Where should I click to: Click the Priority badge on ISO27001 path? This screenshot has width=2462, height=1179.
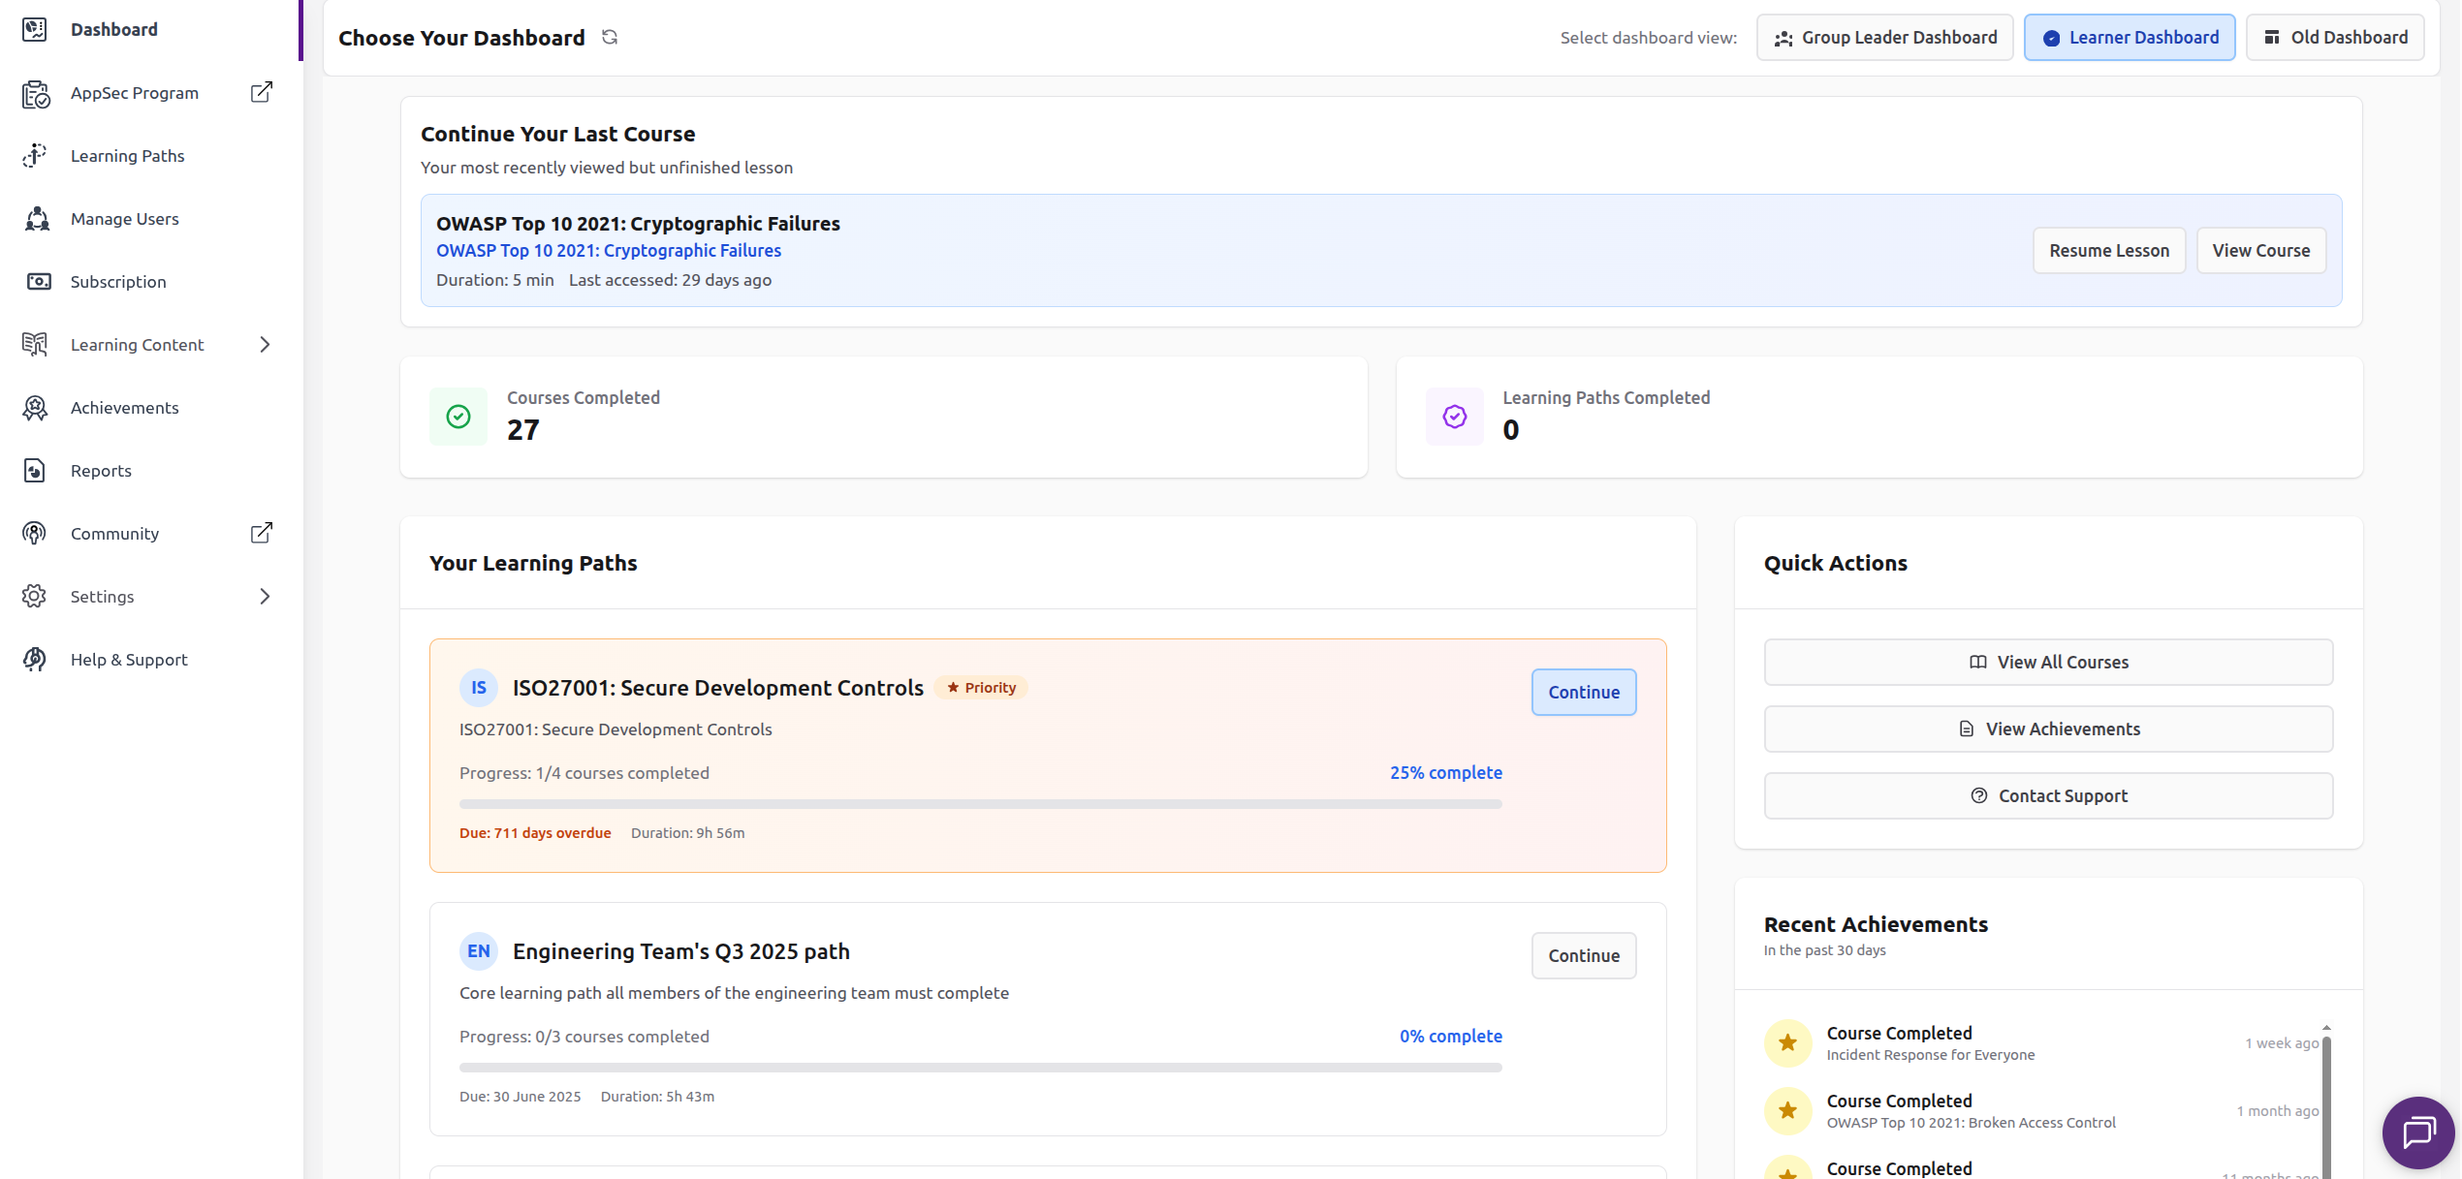(981, 688)
